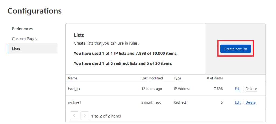Click the Configurations page heading

click(34, 11)
